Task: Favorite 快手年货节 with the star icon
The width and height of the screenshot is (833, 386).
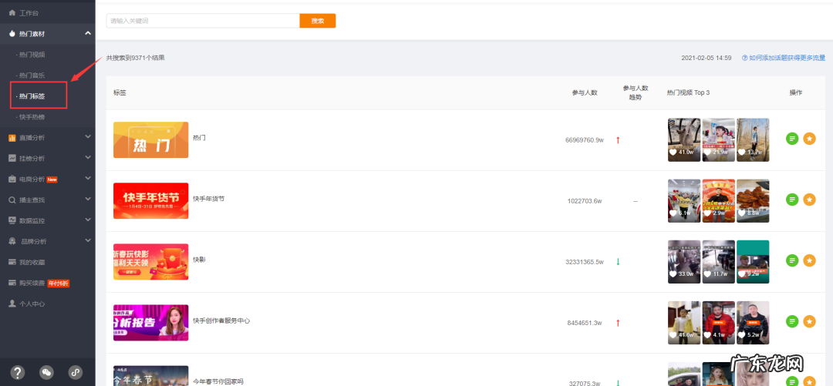Action: pyautogui.click(x=809, y=200)
